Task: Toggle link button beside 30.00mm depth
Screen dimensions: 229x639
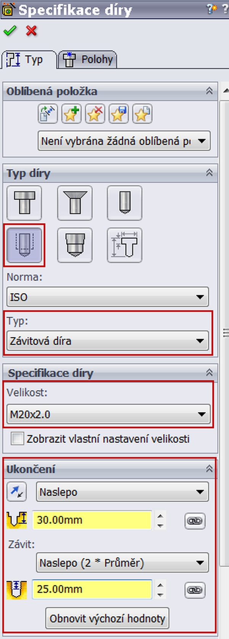Action: coord(195,521)
